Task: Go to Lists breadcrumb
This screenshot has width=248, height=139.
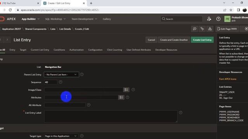Action: tap(53, 29)
